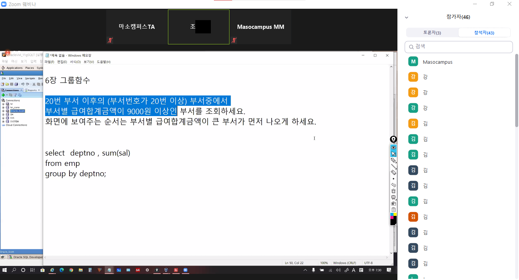This screenshot has width=519, height=280.
Task: Toggle the eye visibility icon in annotation toolbar
Action: click(393, 148)
